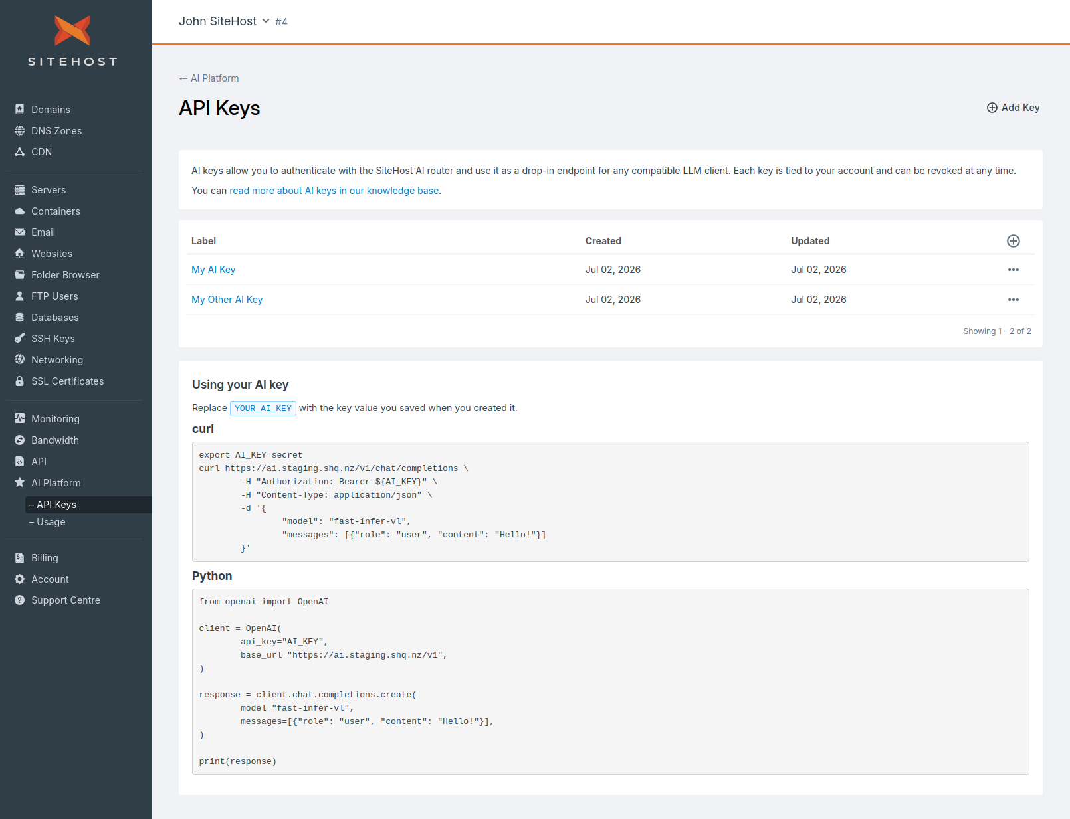This screenshot has height=819, width=1070.
Task: Open Containers via the cloud icon
Action: (x=19, y=211)
